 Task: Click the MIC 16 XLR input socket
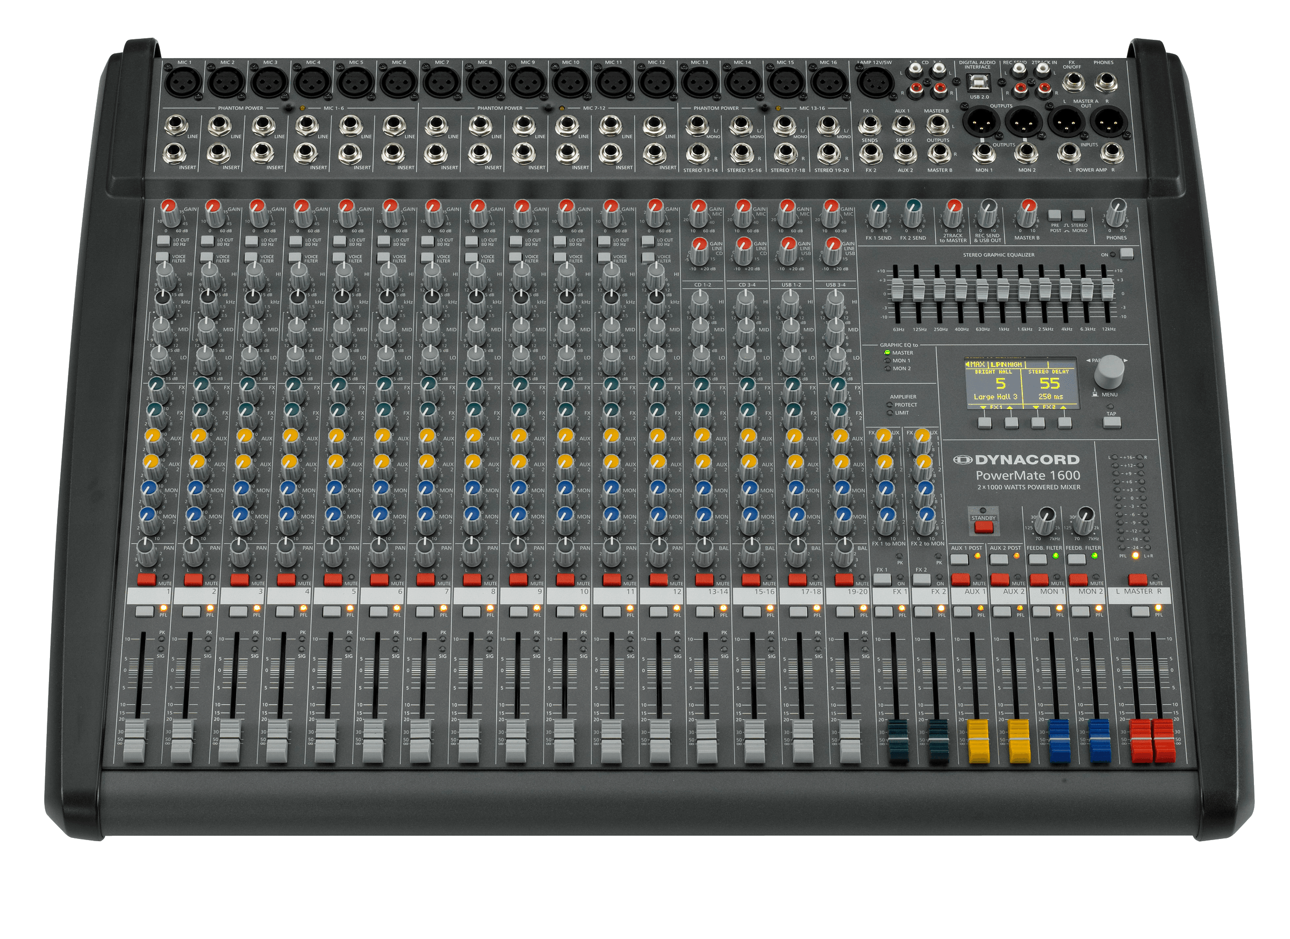pos(829,83)
